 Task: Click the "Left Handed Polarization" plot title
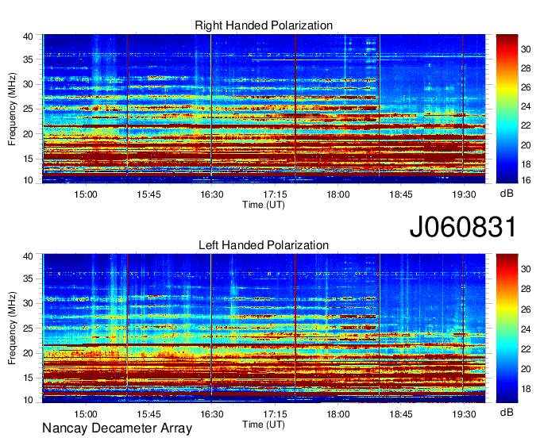point(264,245)
